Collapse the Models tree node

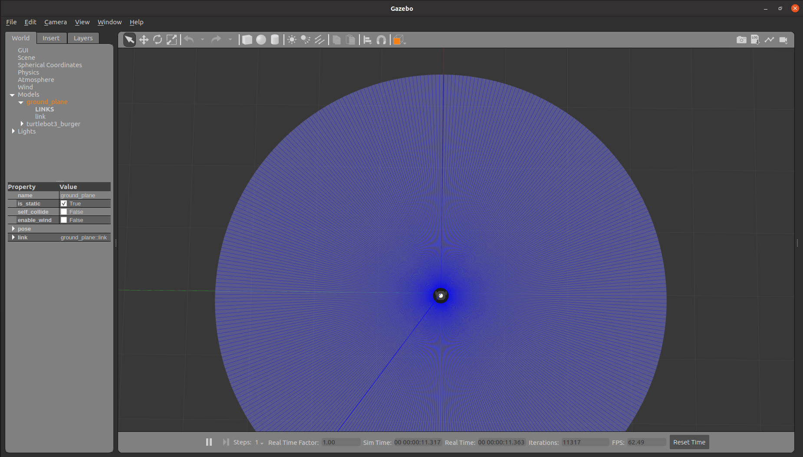12,95
